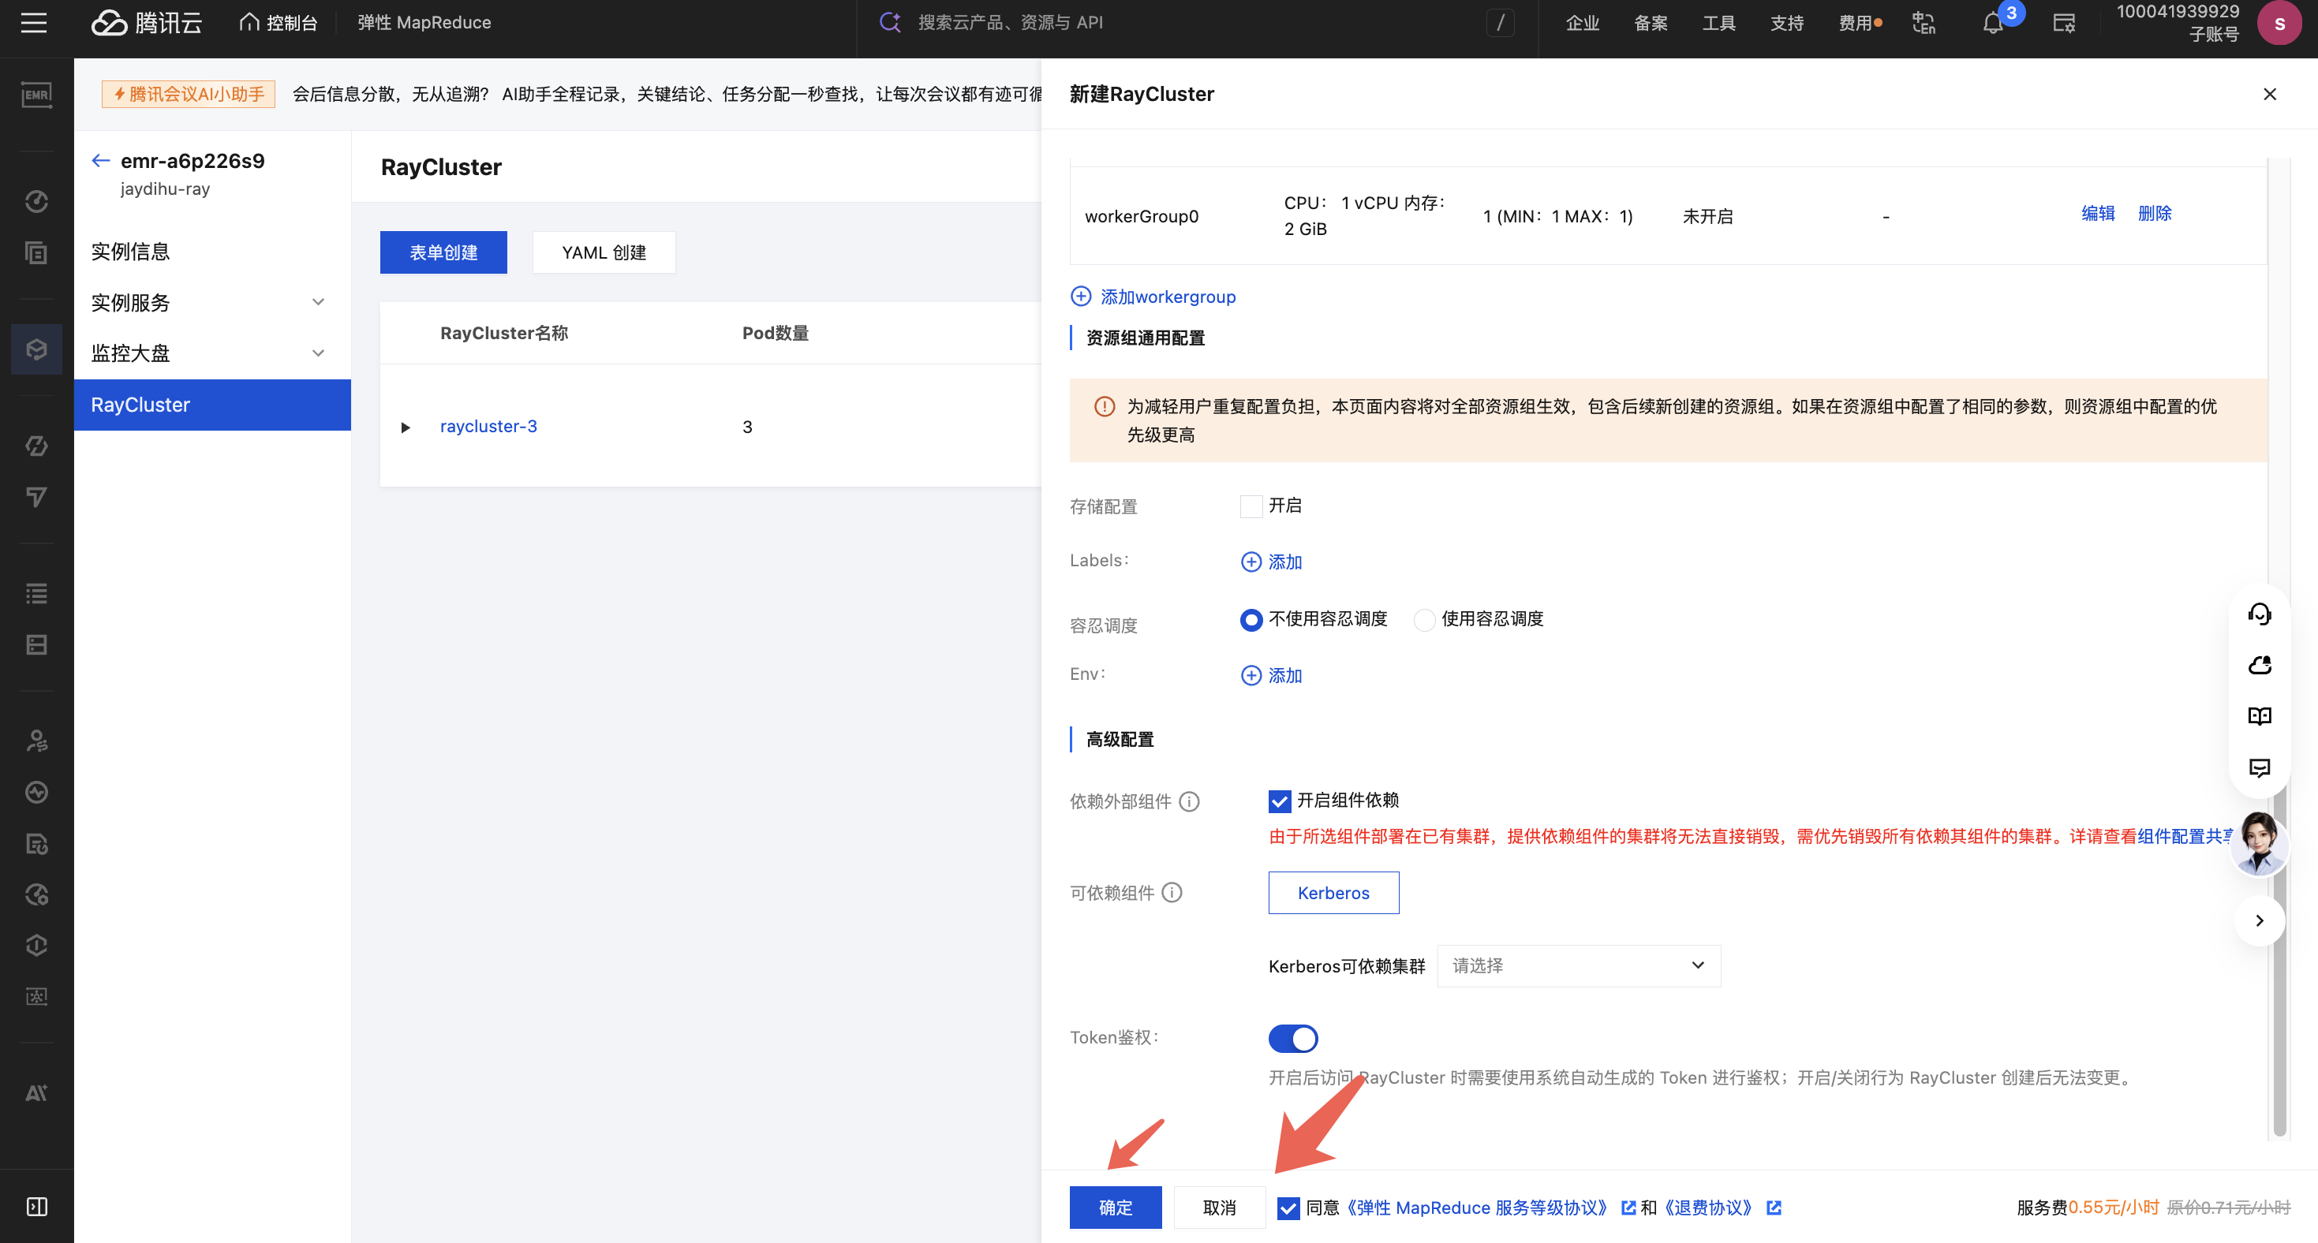Open Kerberos可依赖集群 dropdown
This screenshot has width=2318, height=1243.
click(1578, 966)
